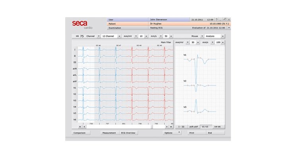Open the help question mark icon
The image size is (296, 158).
[x=217, y=19]
